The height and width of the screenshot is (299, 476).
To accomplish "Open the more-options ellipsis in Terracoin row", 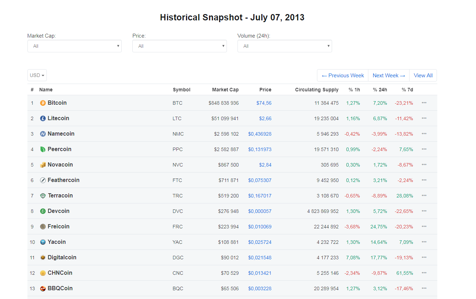I will [x=424, y=196].
